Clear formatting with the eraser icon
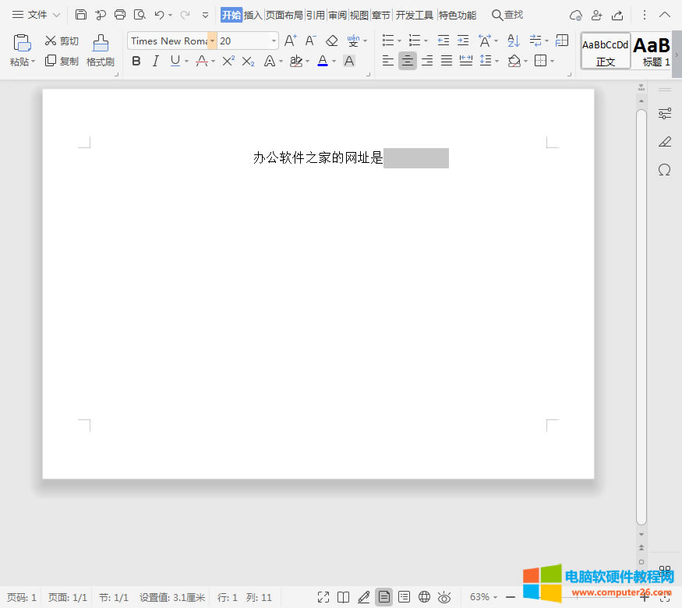Image resolution: width=682 pixels, height=608 pixels. pyautogui.click(x=331, y=41)
